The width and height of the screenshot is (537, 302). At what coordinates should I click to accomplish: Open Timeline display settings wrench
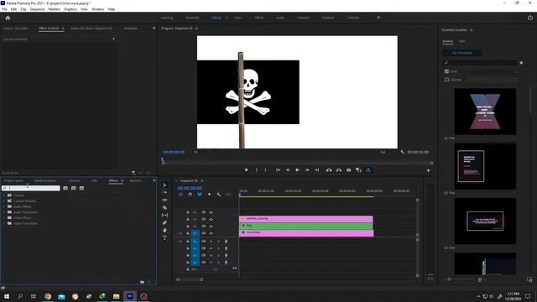click(x=218, y=195)
